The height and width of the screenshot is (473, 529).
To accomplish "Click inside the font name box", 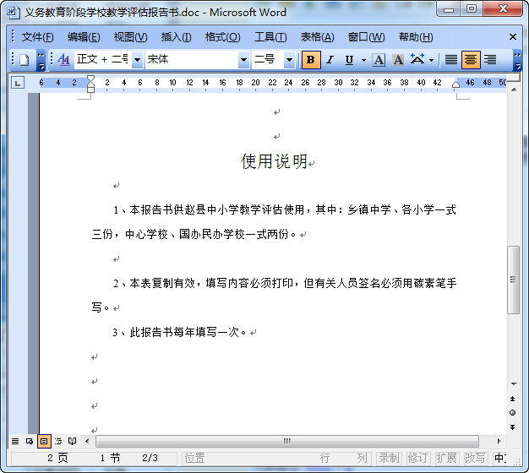I will click(x=192, y=60).
